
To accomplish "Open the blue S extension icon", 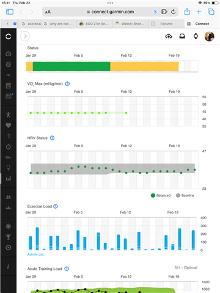I will pyautogui.click(x=155, y=12).
